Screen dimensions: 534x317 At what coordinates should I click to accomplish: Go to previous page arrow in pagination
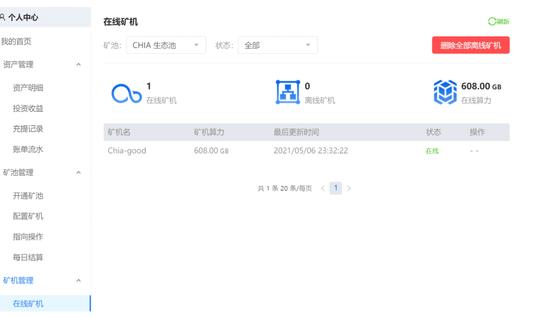coord(323,188)
